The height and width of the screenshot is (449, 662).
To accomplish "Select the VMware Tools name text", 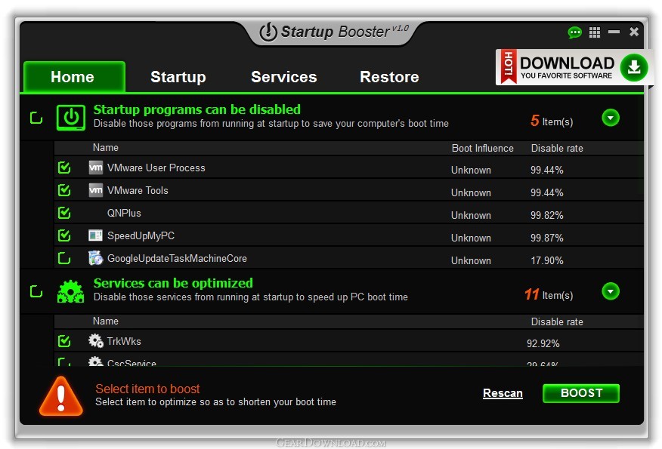I will pos(138,191).
